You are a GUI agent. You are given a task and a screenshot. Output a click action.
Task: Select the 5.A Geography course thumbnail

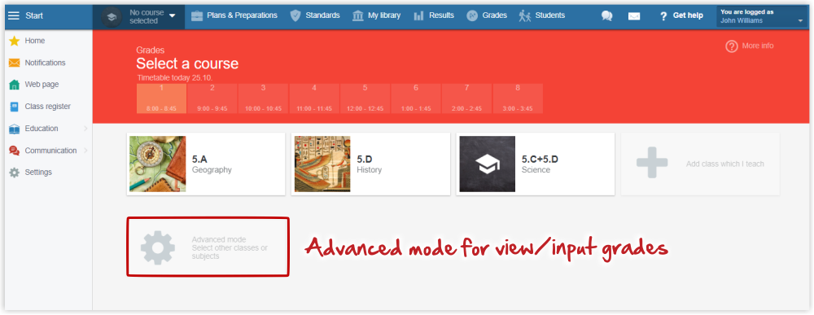[x=158, y=164]
